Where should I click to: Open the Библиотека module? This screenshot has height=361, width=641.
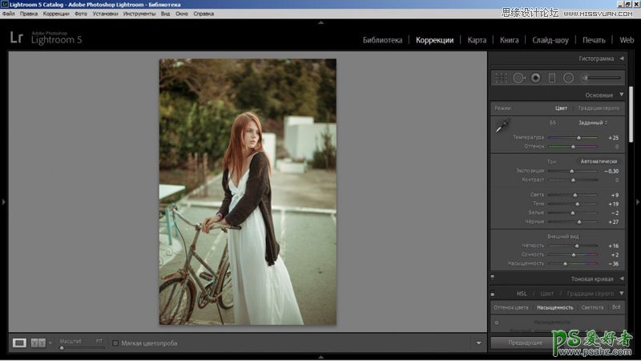tap(382, 39)
